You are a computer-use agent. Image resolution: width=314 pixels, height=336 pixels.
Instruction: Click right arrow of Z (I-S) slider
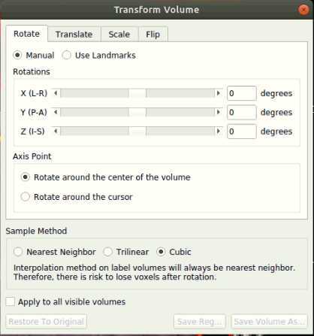pyautogui.click(x=219, y=131)
